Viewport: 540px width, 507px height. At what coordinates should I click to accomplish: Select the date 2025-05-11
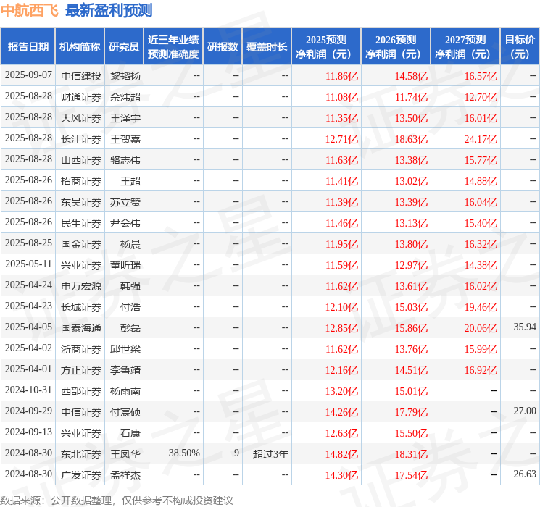click(x=28, y=264)
